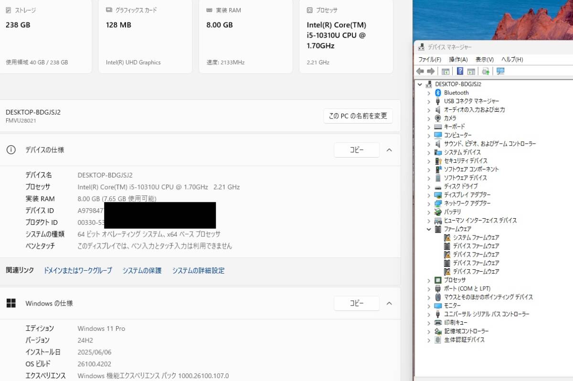Select the カメラ webcam icon
This screenshot has width=573, height=381.
438,118
